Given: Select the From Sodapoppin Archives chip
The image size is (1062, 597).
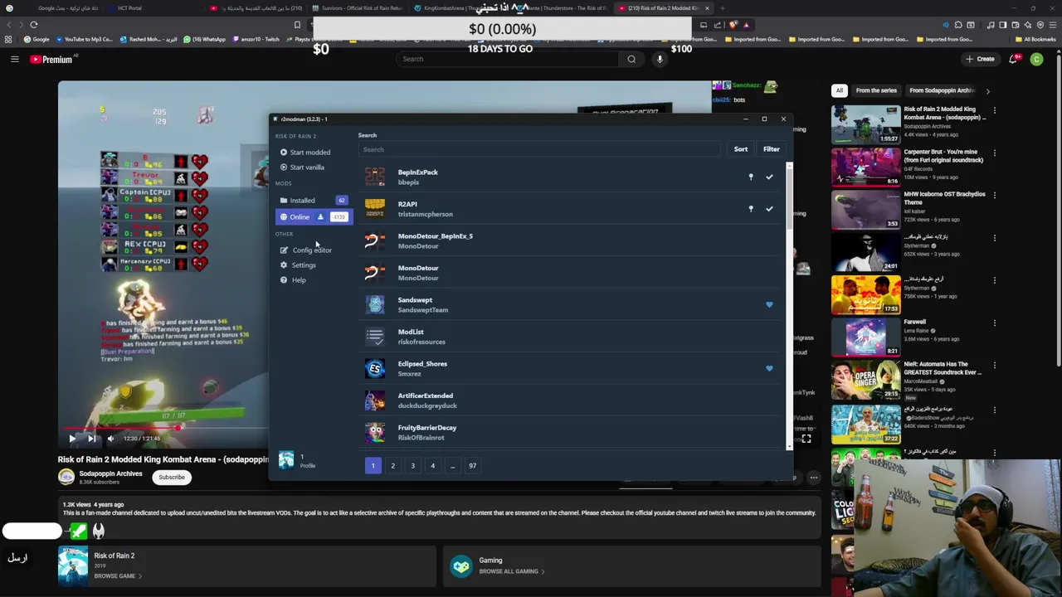Looking at the screenshot, I should coord(941,90).
